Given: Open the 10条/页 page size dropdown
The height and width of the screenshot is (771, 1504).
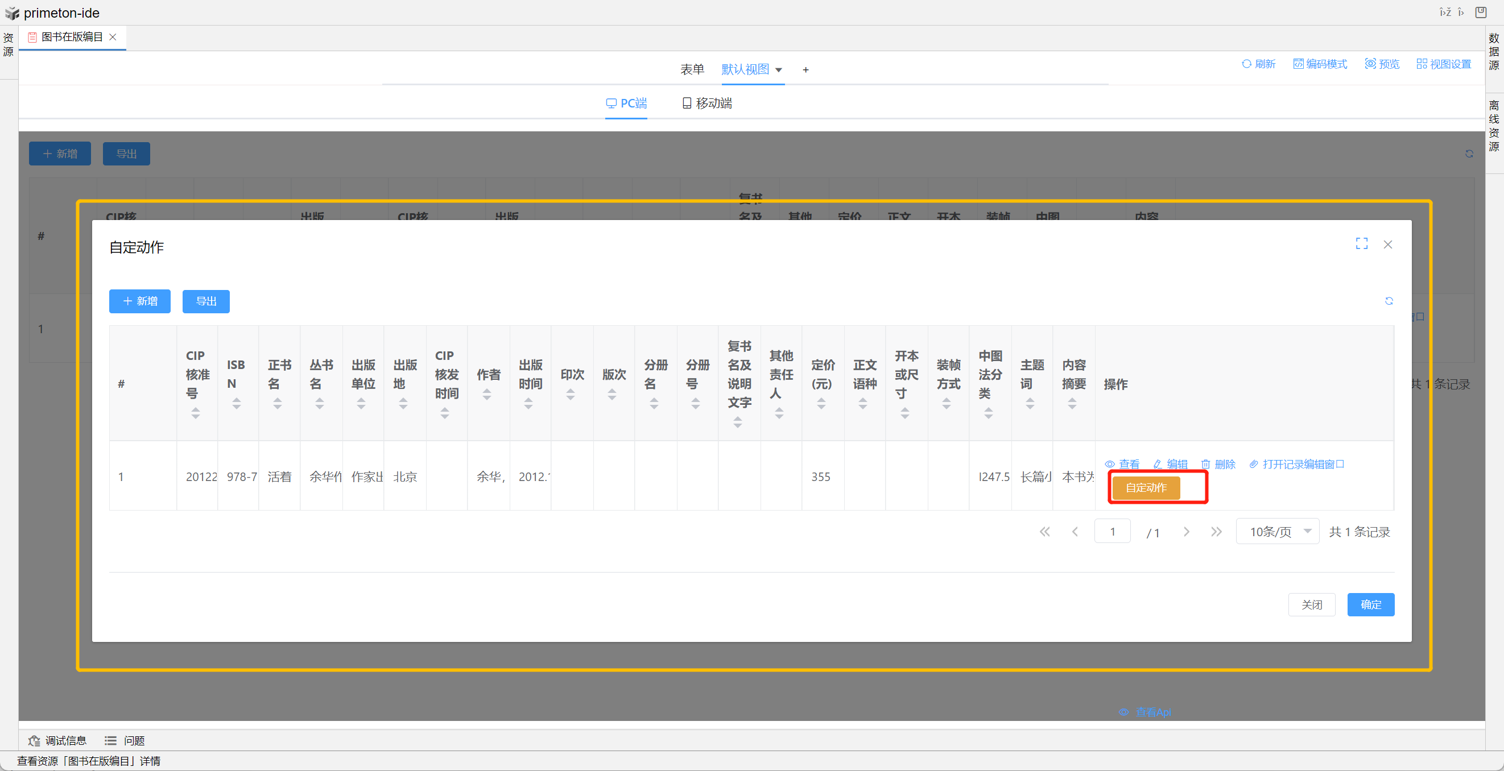Looking at the screenshot, I should [x=1277, y=531].
